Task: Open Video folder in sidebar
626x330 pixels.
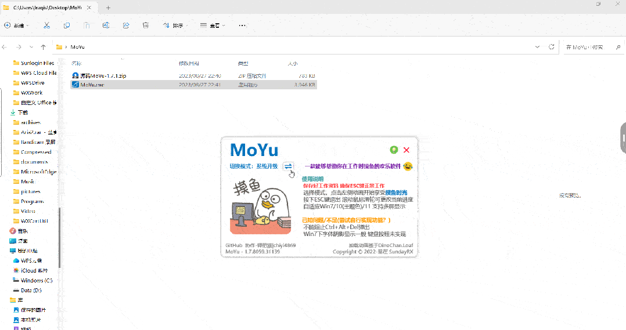Action: (25, 211)
